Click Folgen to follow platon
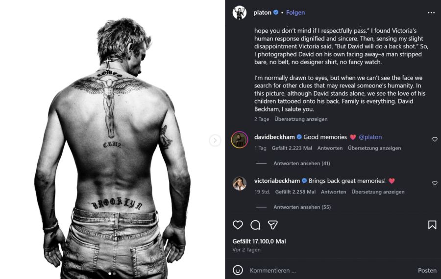Viewport: 441px width, 279px height. [295, 13]
